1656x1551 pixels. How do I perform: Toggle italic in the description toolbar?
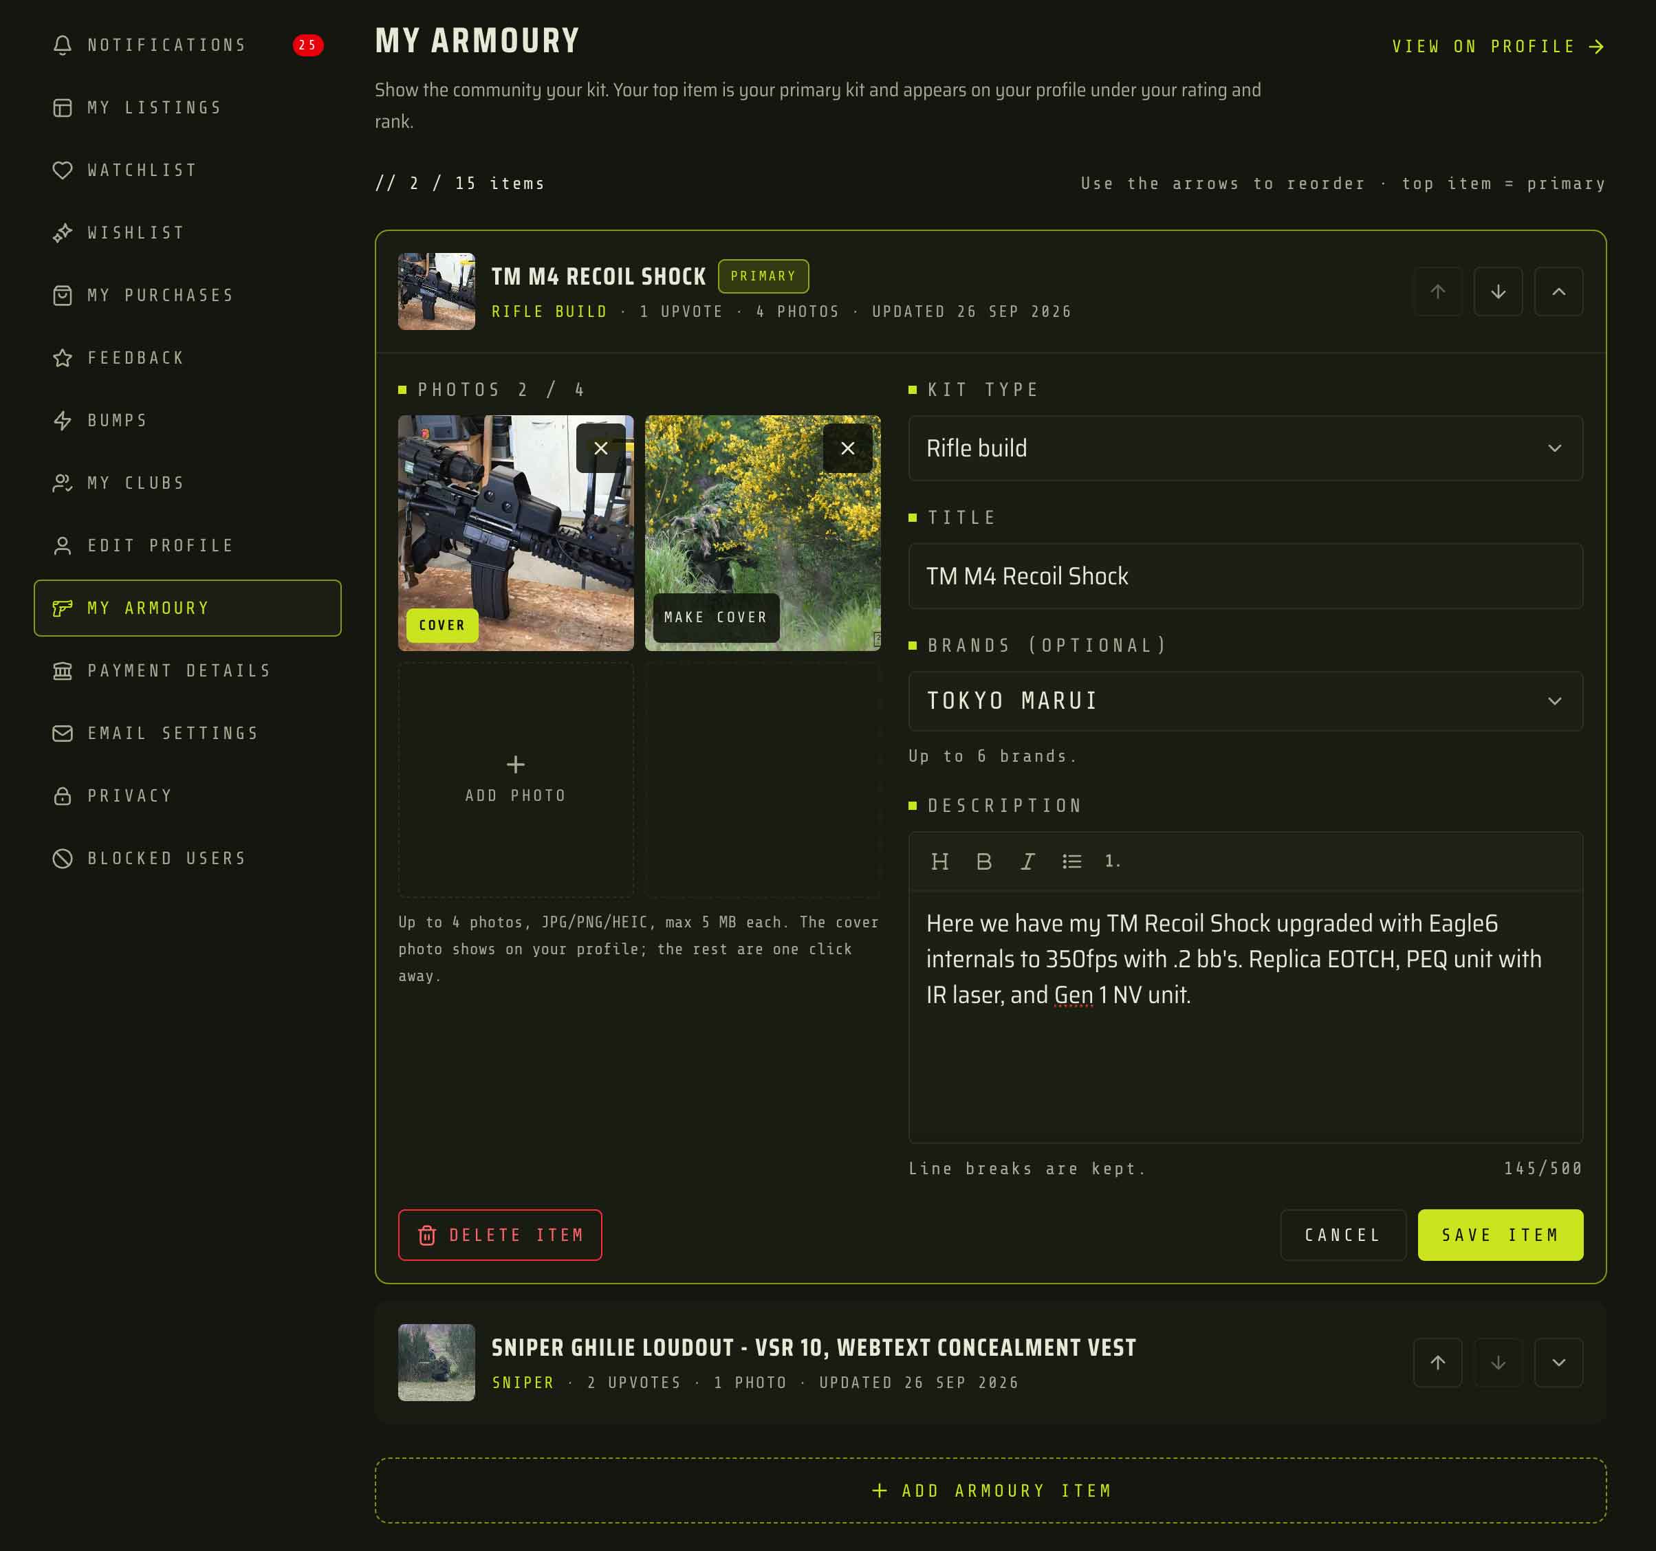[1028, 861]
